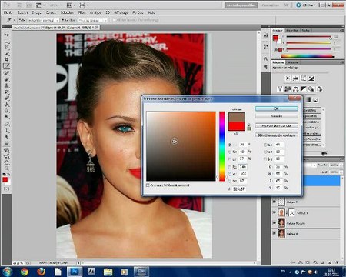Screen dimensions: 346x277
Task: Open the Paragraph panel (¶ icon)
Action: (x=266, y=67)
